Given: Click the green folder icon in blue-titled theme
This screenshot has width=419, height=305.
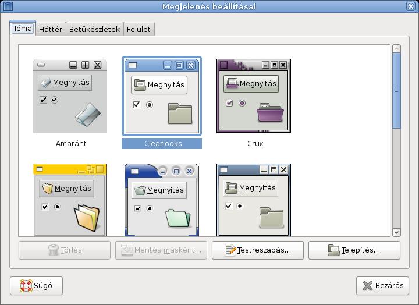Looking at the screenshot, I should click(x=177, y=218).
